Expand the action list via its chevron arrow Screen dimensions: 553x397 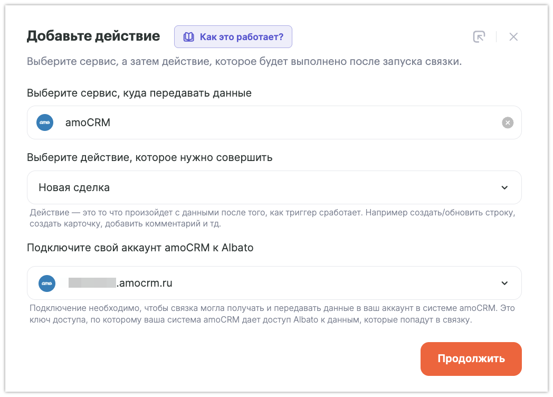click(504, 187)
